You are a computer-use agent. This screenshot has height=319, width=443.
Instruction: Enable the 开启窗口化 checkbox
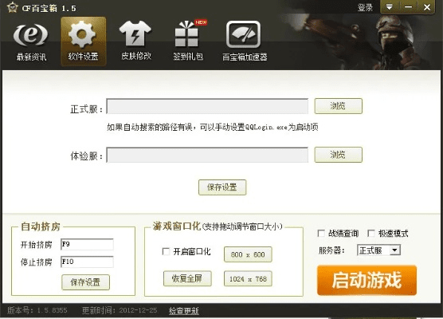[166, 251]
